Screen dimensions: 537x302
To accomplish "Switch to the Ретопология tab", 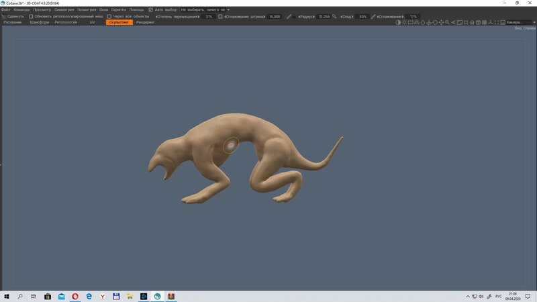I will [66, 22].
